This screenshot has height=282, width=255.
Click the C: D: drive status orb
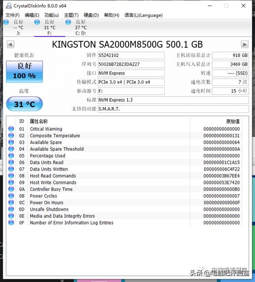[x=68, y=22]
